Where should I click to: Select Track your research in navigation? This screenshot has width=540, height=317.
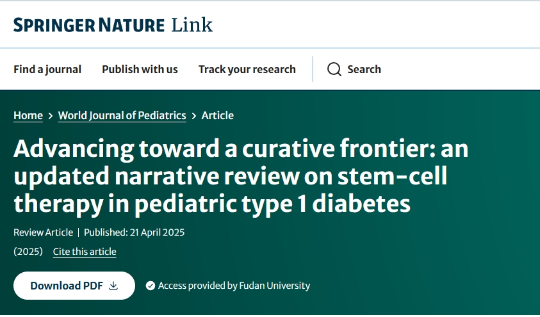(247, 69)
